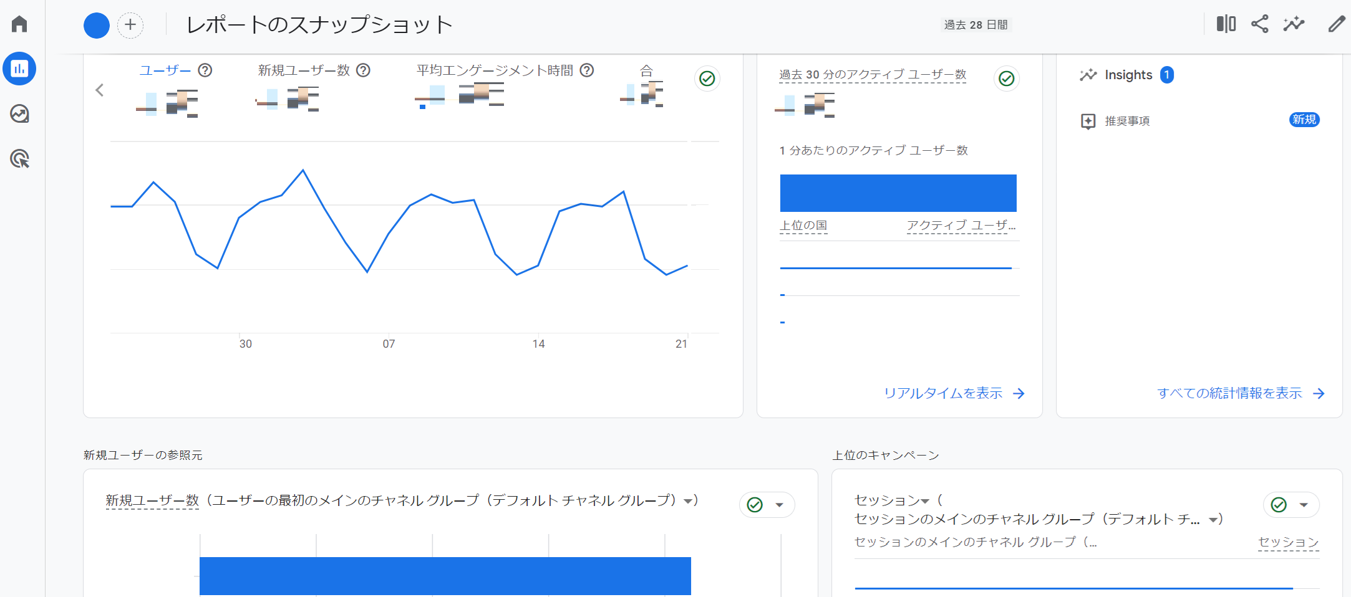Select the partially visible 合 metric tab

click(646, 70)
